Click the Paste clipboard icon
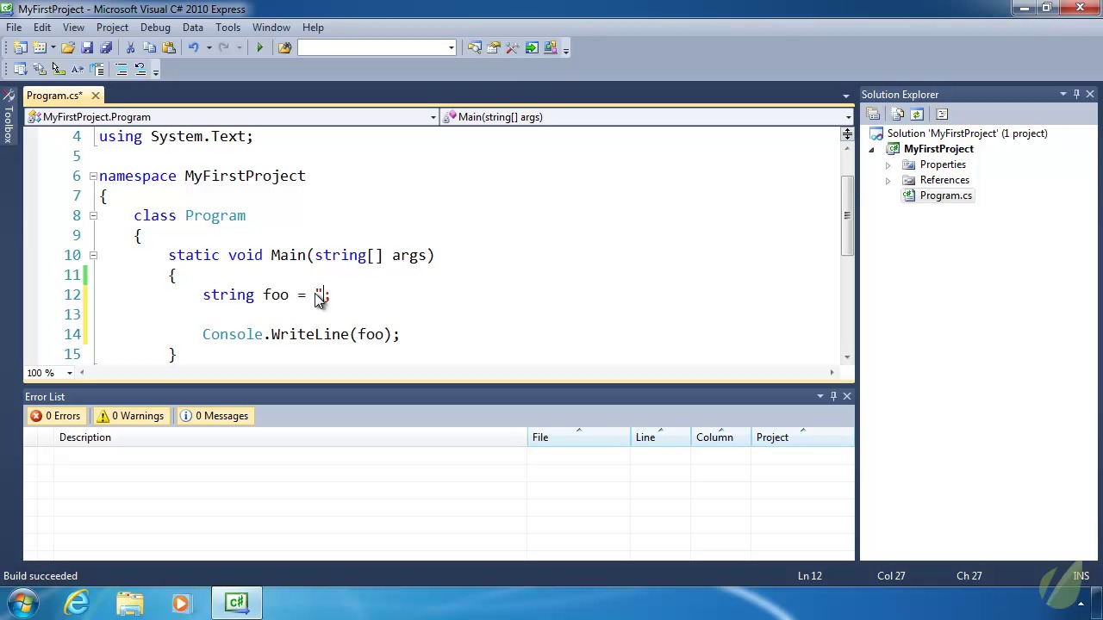This screenshot has width=1103, height=620. click(x=169, y=47)
